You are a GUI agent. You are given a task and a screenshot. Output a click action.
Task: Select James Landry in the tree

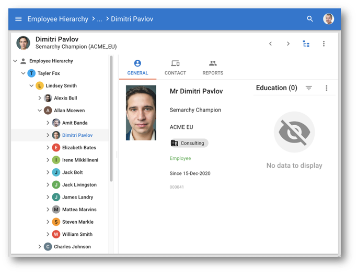pyautogui.click(x=78, y=197)
